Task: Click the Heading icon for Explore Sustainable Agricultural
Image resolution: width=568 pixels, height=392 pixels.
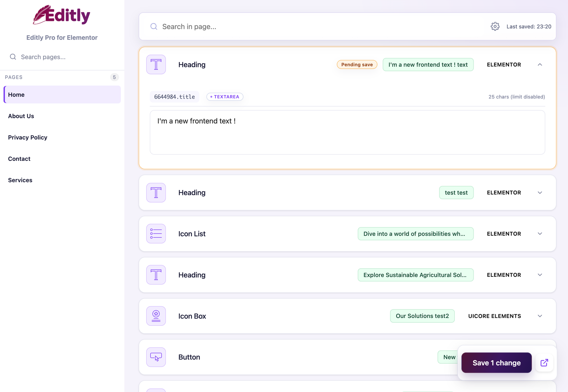Action: point(156,275)
